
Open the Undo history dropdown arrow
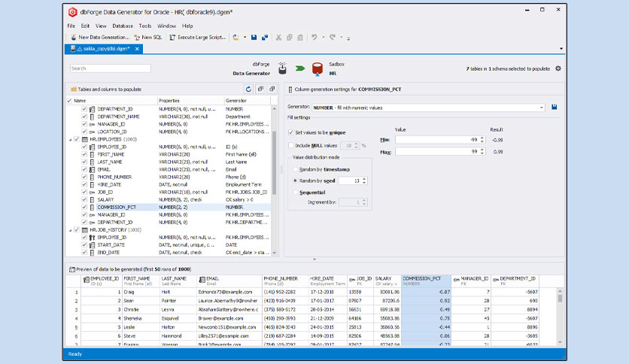(324, 38)
